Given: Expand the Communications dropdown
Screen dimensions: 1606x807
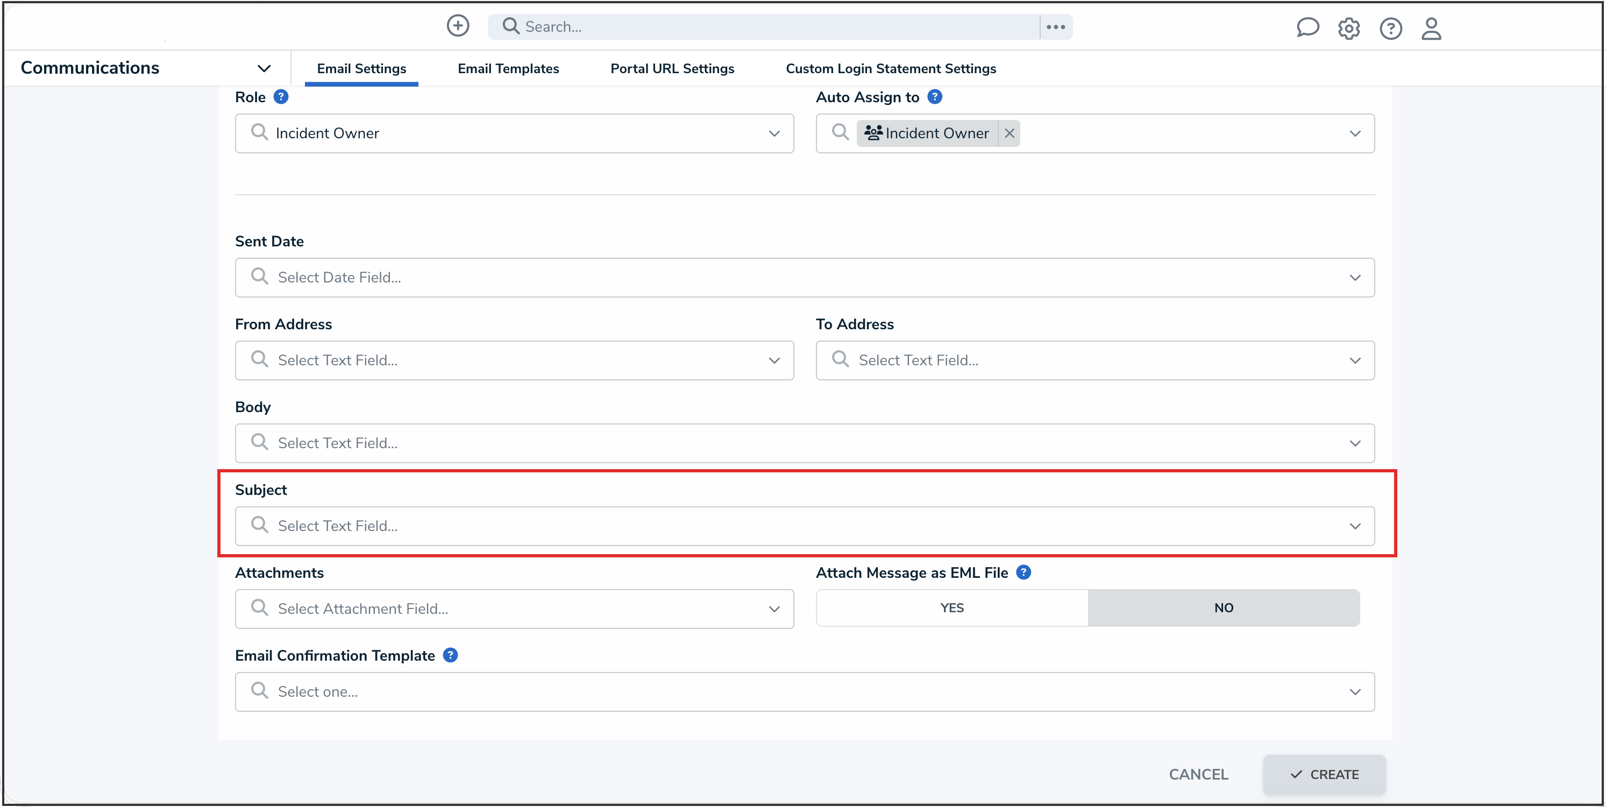Looking at the screenshot, I should click(x=264, y=68).
